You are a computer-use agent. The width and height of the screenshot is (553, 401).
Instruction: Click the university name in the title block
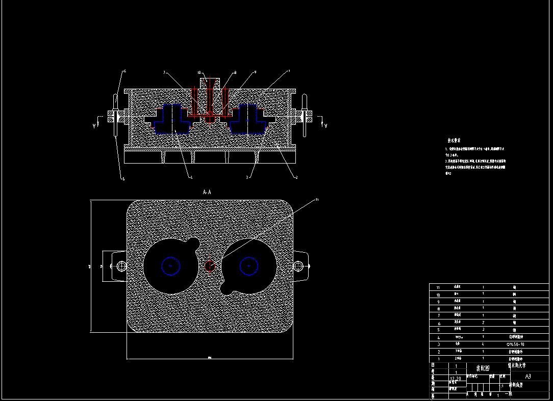click(x=517, y=366)
